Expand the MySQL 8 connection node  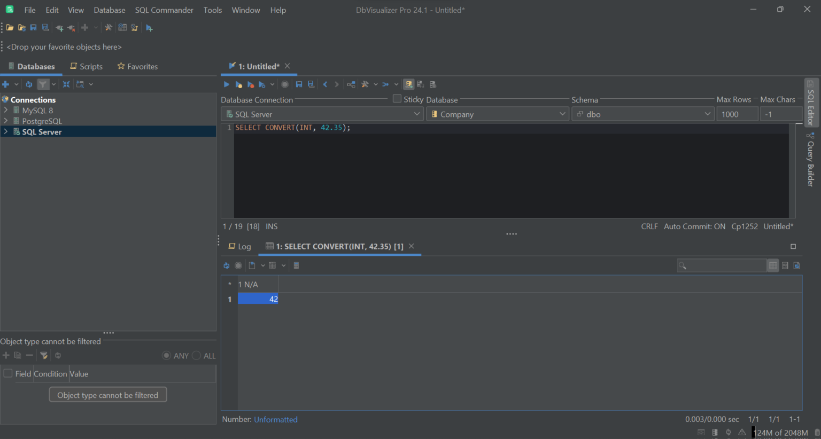coord(6,110)
